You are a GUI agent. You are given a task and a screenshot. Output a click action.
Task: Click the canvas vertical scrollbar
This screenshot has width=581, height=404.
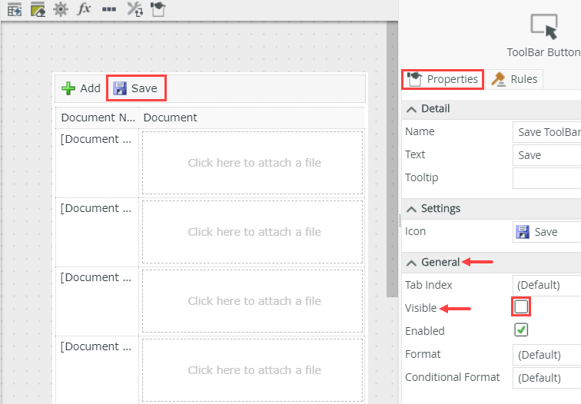[x=392, y=159]
